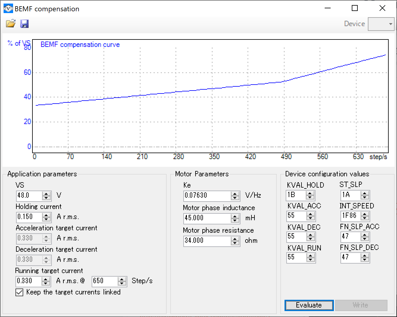Click the Motor phase inductance field

coord(207,218)
